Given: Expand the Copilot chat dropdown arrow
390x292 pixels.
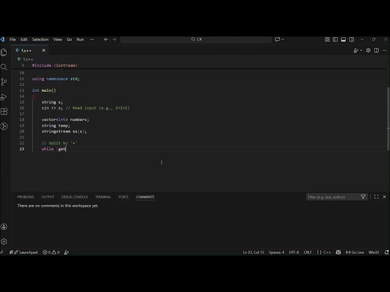Looking at the screenshot, I should pos(283,39).
